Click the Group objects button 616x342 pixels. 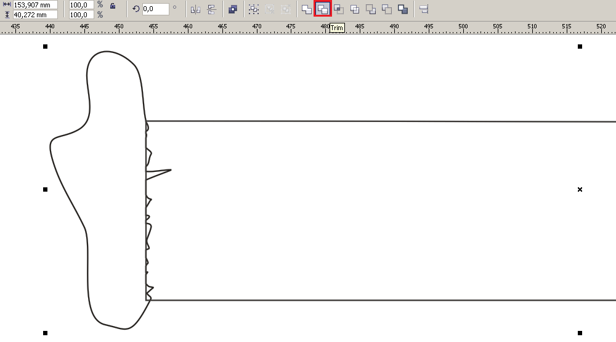click(253, 9)
